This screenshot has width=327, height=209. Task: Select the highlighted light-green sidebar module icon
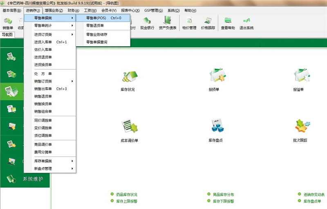click(x=11, y=92)
